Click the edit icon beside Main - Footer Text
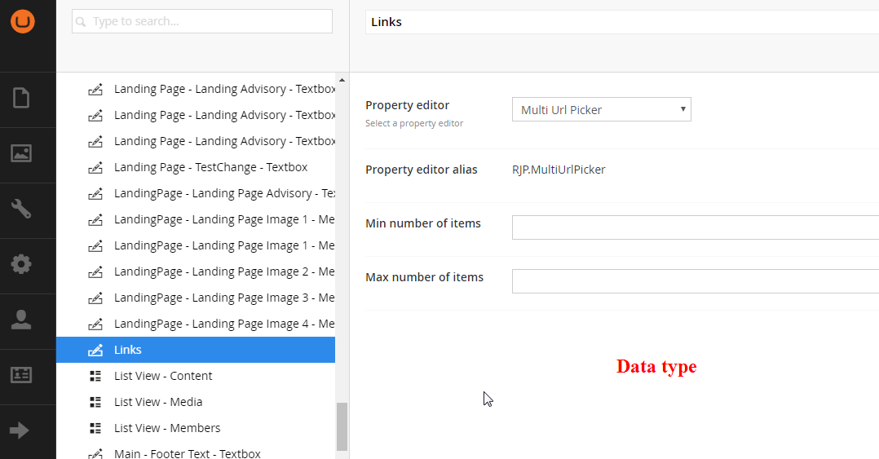This screenshot has width=879, height=459. click(95, 453)
